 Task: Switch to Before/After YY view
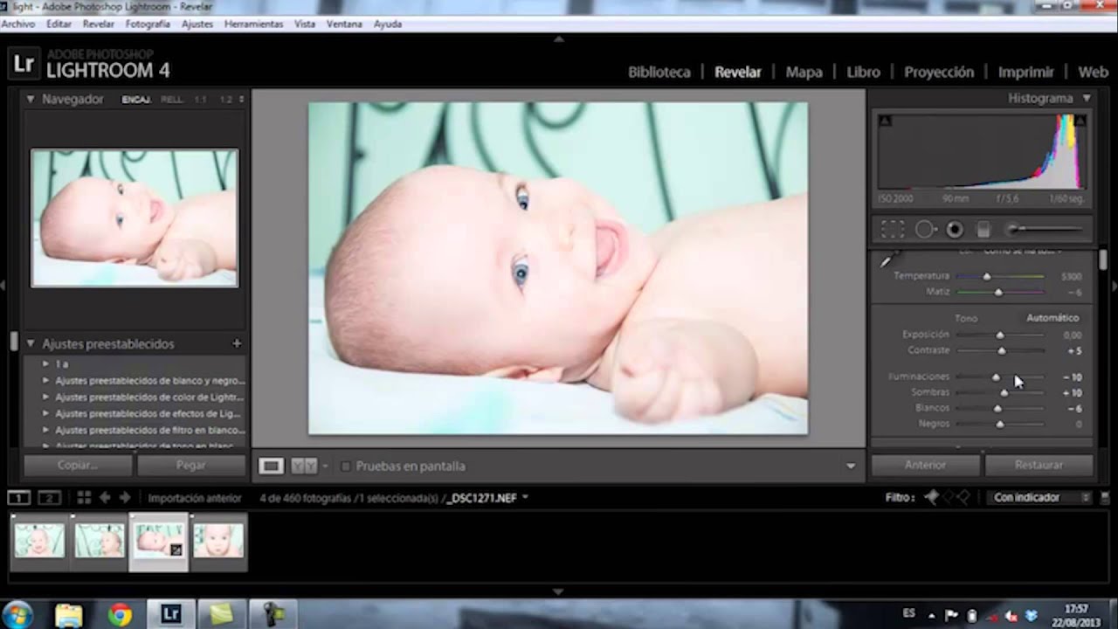(x=304, y=467)
